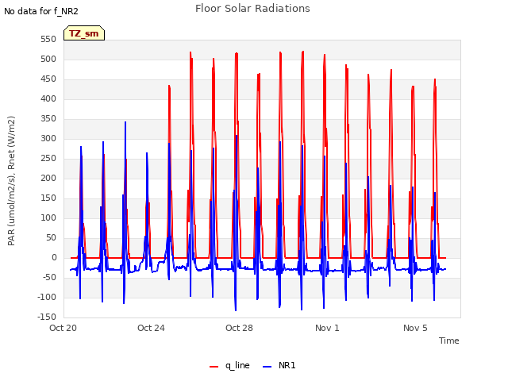Click the Nov 1 x-axis label

click(x=327, y=328)
